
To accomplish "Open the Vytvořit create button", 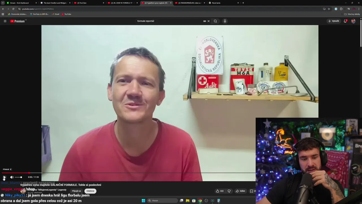I will pyautogui.click(x=333, y=21).
